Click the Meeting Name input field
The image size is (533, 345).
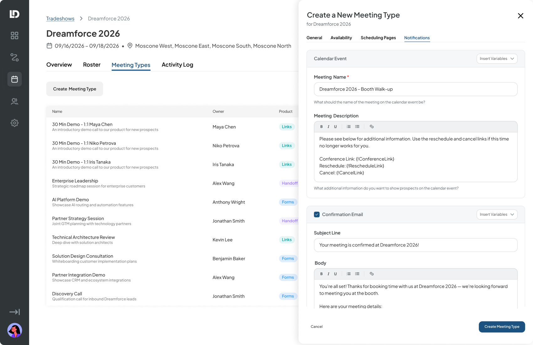(x=415, y=89)
